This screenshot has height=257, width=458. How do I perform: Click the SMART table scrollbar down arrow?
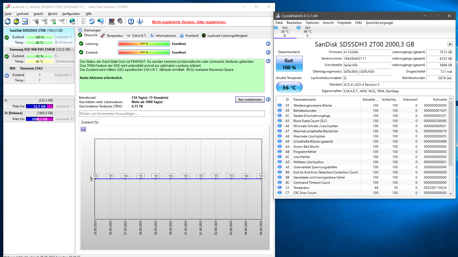[451, 193]
